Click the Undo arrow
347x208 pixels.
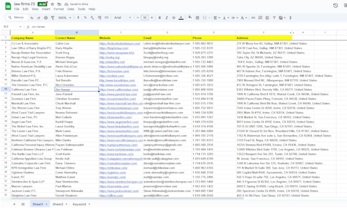pyautogui.click(x=32, y=18)
